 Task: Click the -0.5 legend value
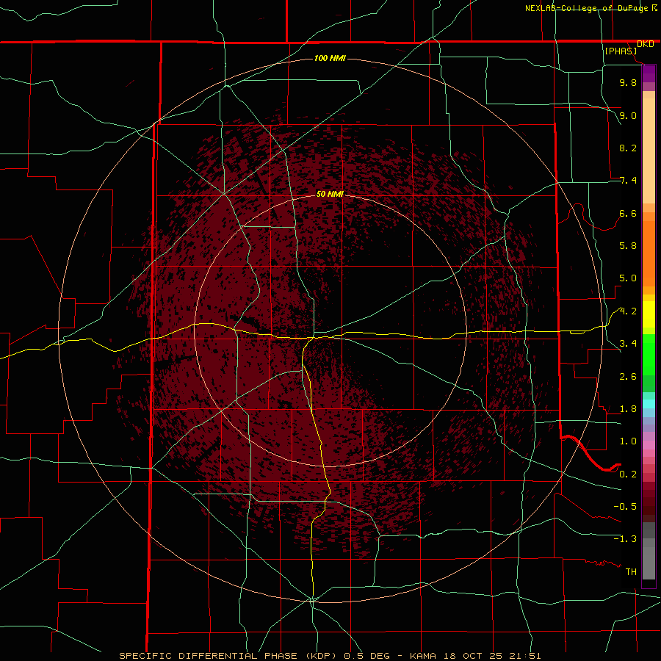(625, 507)
